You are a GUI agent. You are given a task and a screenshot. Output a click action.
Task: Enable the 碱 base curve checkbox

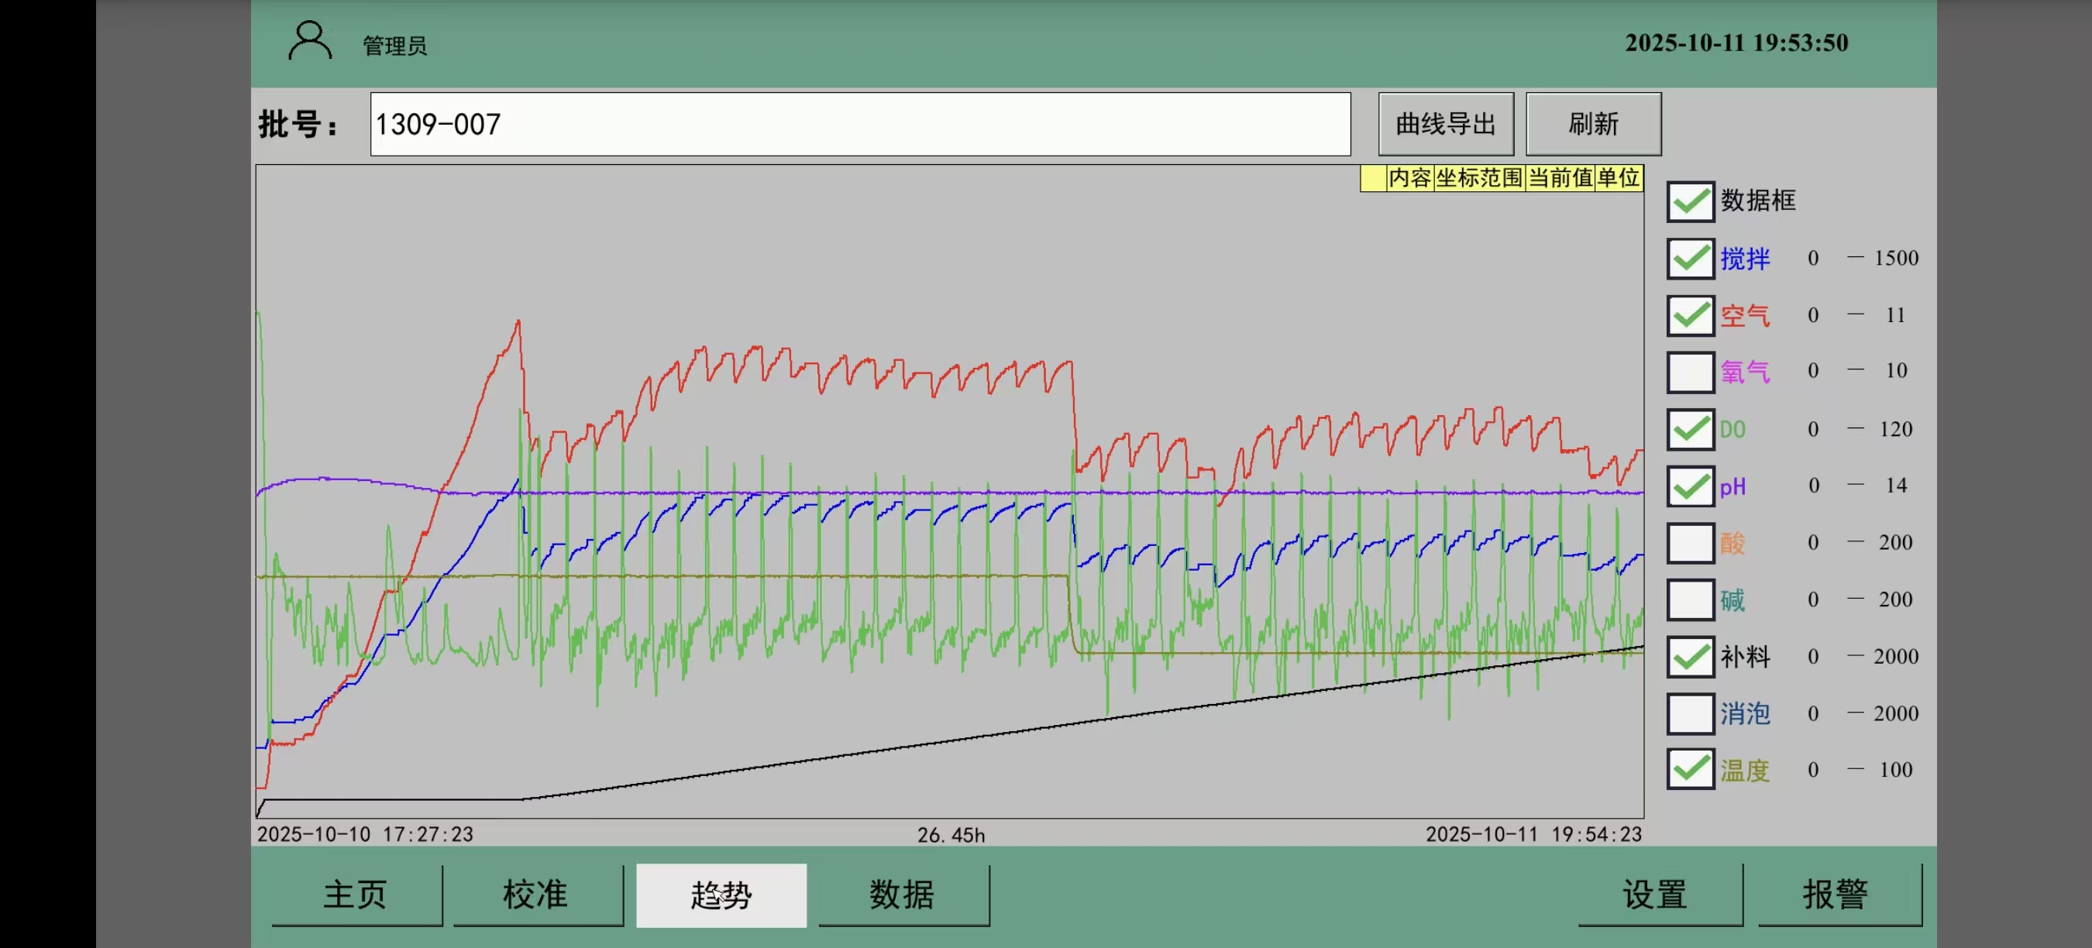[x=1689, y=599]
